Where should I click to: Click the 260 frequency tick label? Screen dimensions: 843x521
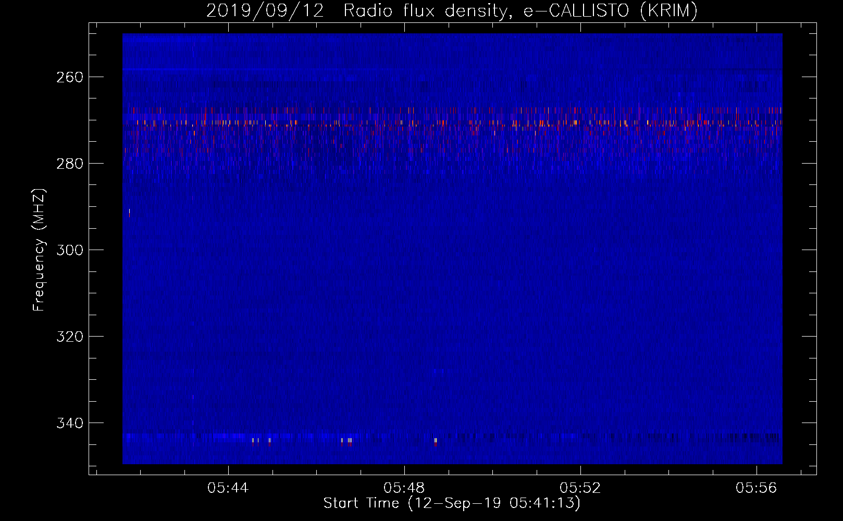click(69, 77)
